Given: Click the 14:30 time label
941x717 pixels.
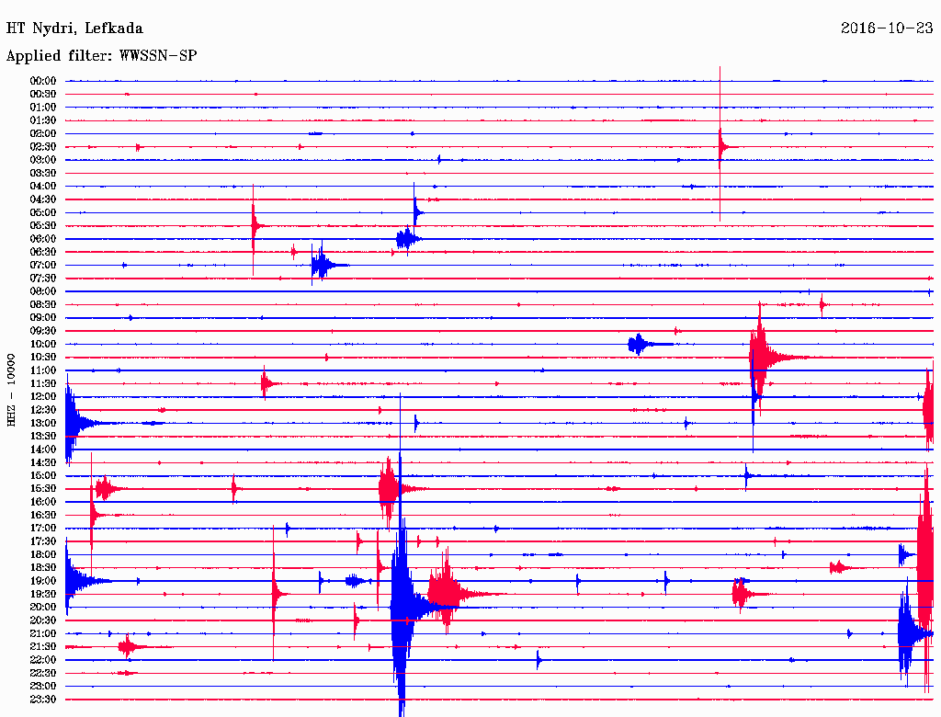Looking at the screenshot, I should [43, 463].
